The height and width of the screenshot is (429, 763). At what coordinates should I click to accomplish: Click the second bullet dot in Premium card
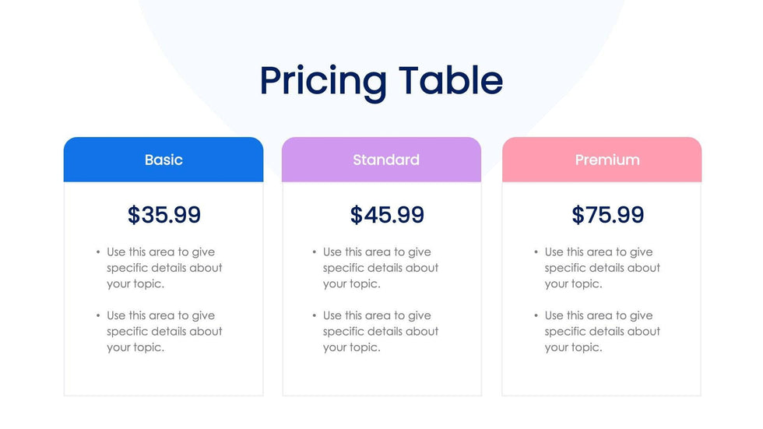pyautogui.click(x=536, y=316)
